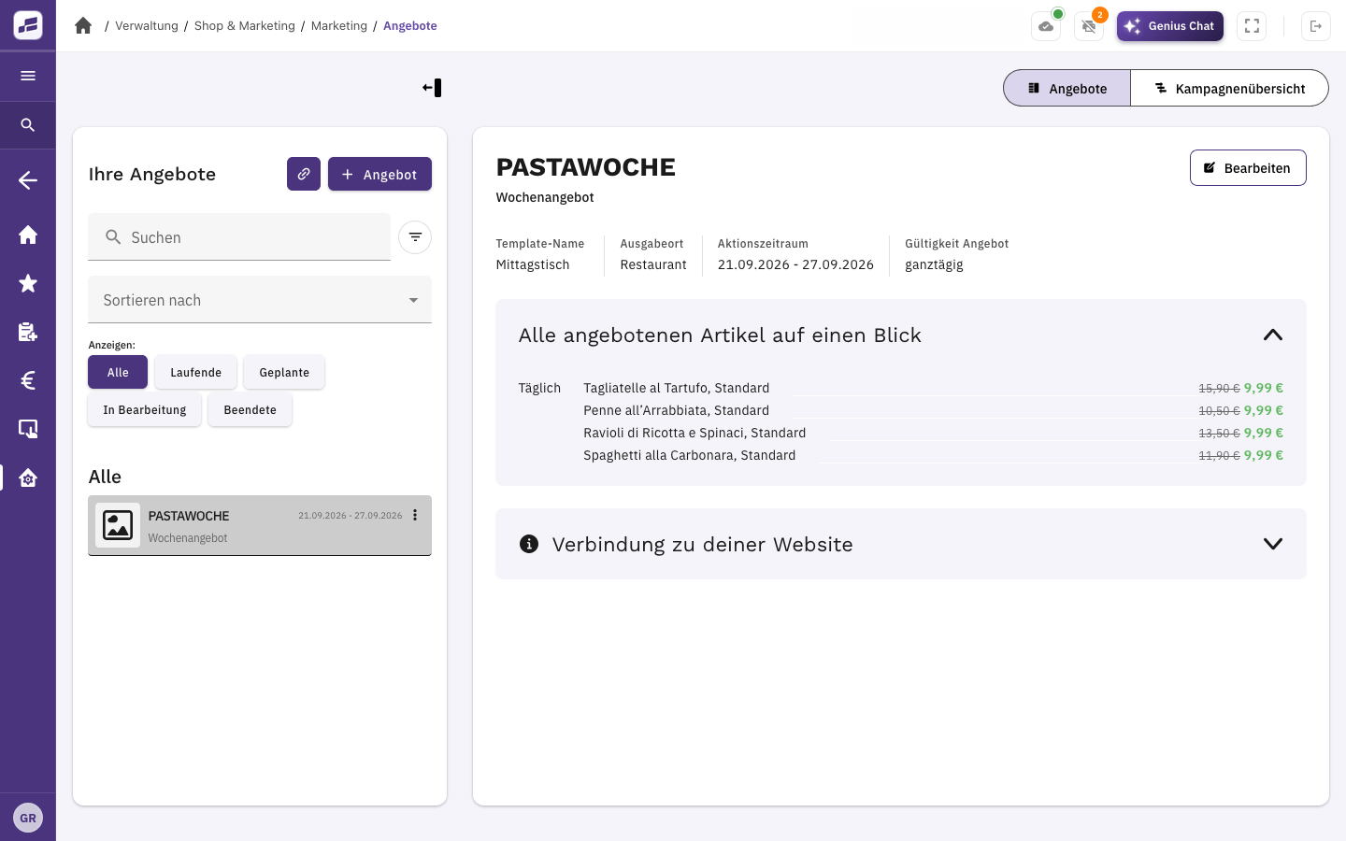
Task: Open PASTAWOCHE three-dot menu
Action: coord(415,515)
